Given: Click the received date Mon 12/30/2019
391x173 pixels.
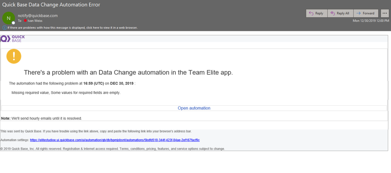Looking at the screenshot, I should (371, 21).
